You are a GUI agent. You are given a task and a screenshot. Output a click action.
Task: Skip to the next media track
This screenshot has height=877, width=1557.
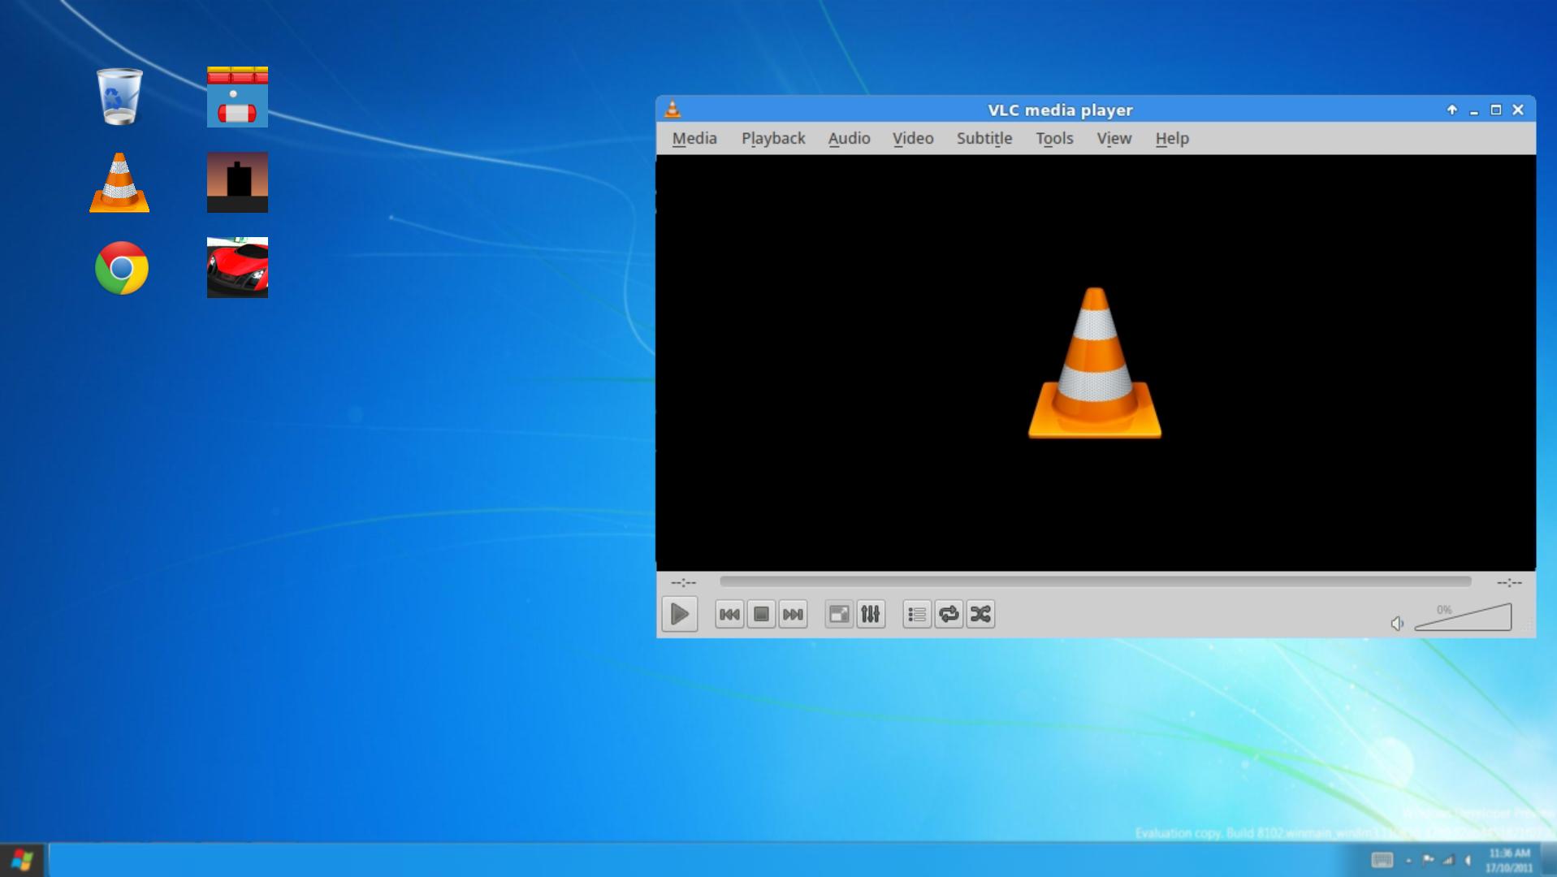point(793,615)
